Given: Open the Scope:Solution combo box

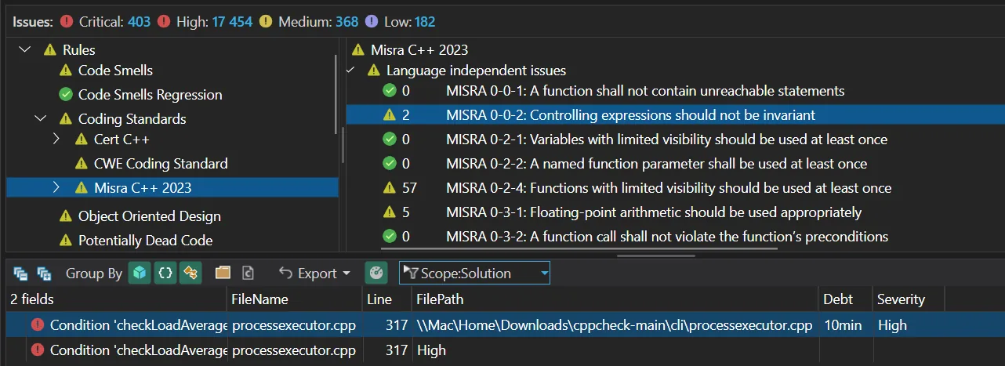Looking at the screenshot, I should coord(474,273).
